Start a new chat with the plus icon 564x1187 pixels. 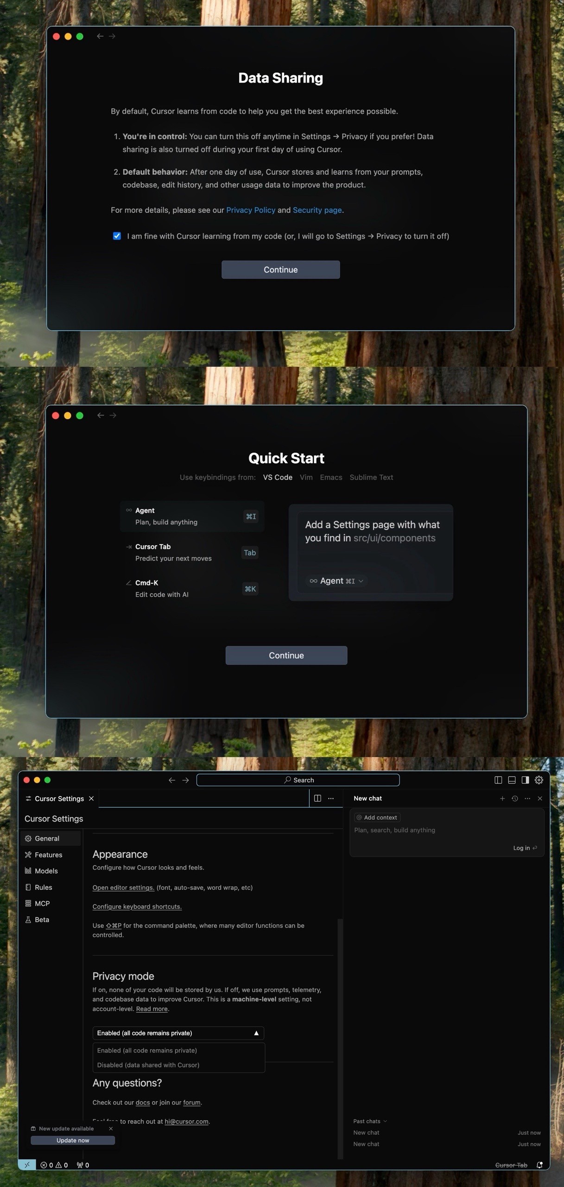click(502, 798)
